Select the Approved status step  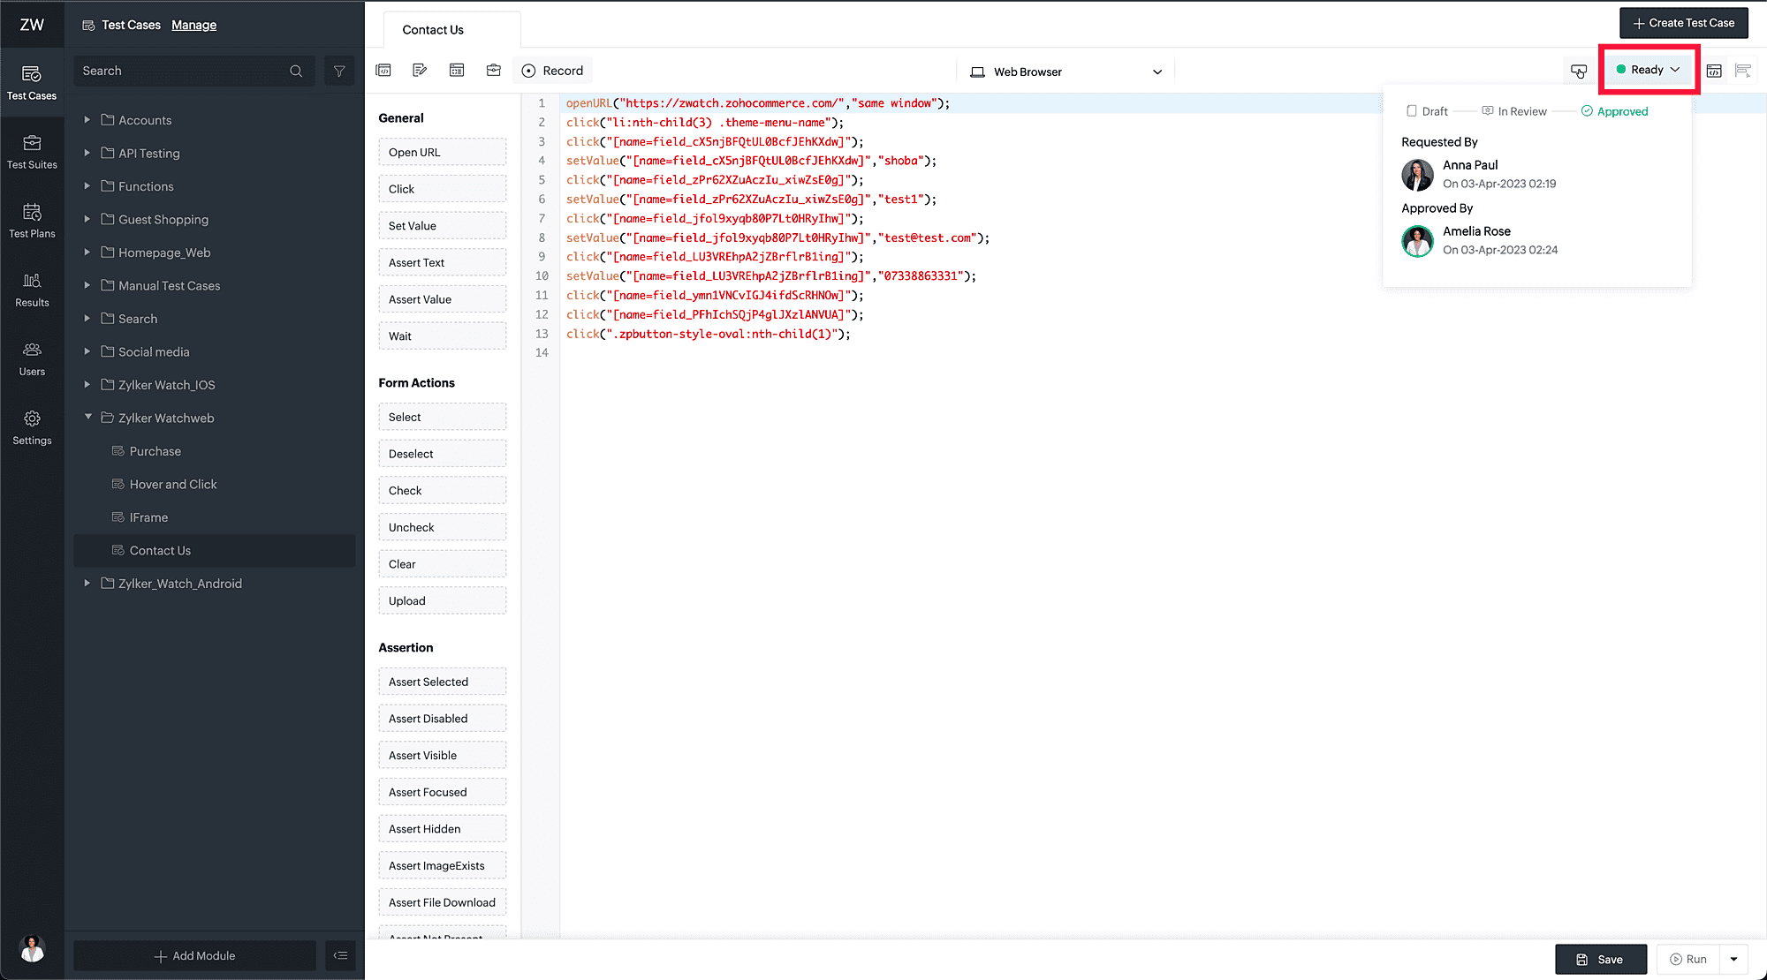(x=1614, y=111)
